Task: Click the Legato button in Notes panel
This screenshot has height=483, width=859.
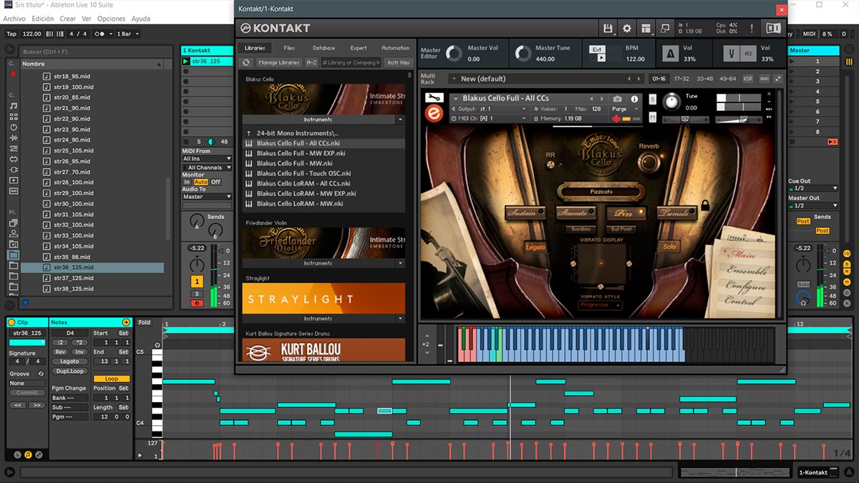Action: (x=69, y=361)
